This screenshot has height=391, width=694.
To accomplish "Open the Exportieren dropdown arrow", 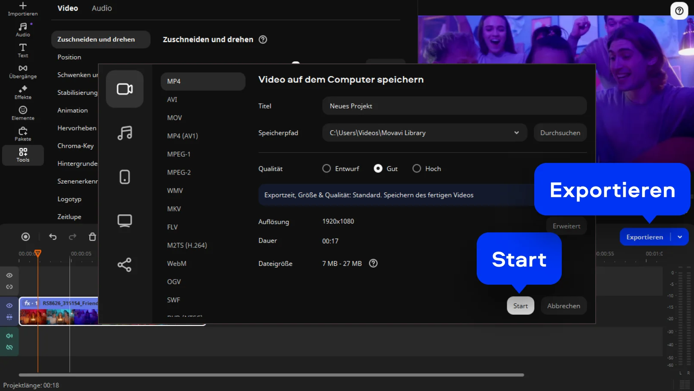I will coord(680,237).
